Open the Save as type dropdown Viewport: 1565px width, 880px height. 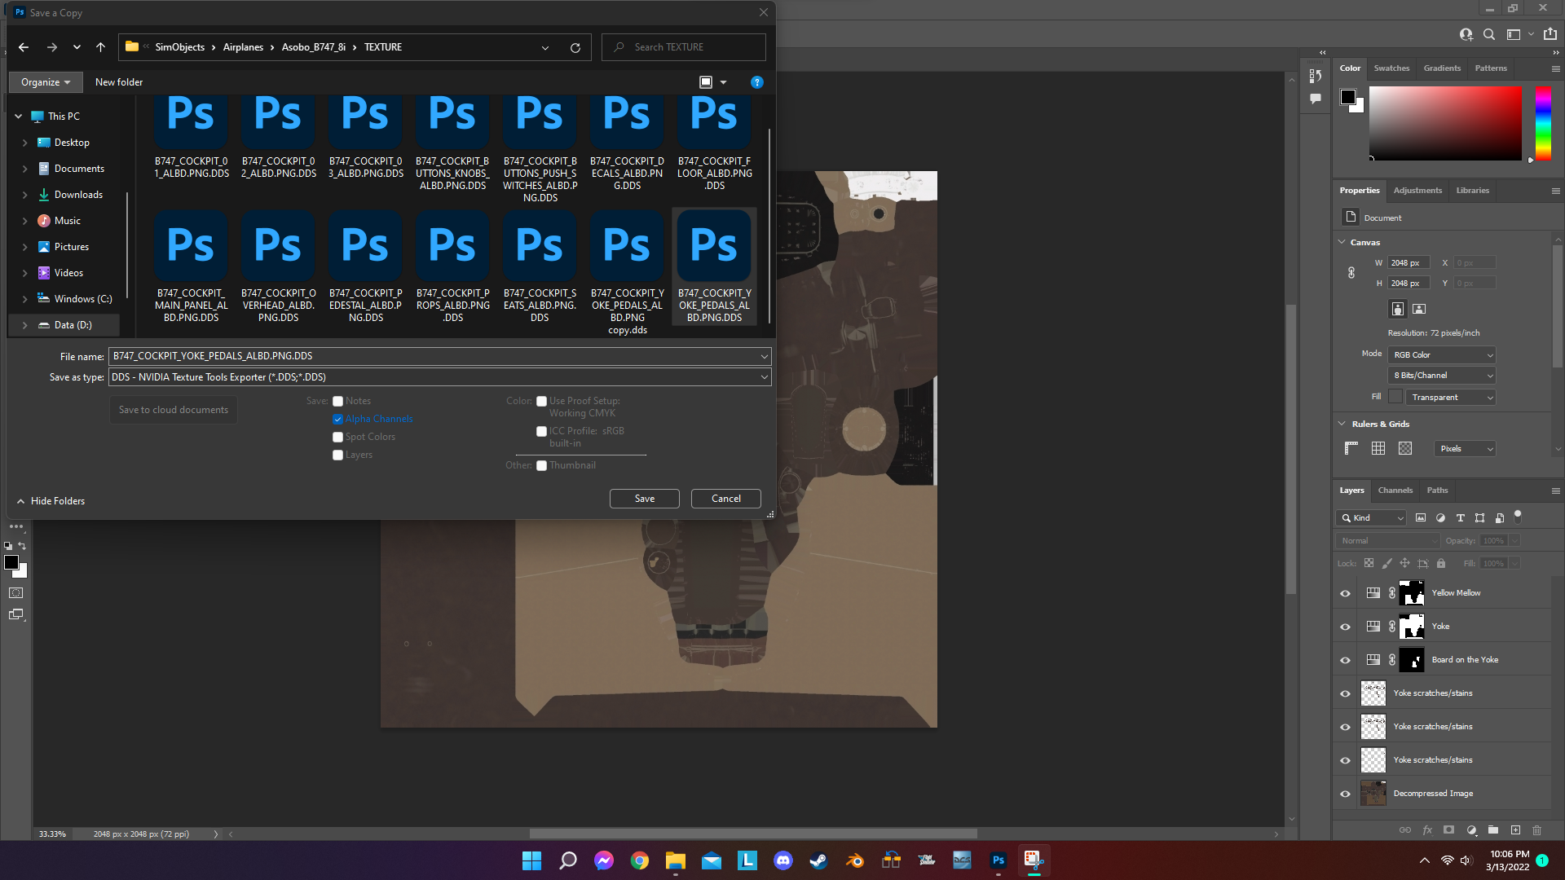[763, 376]
